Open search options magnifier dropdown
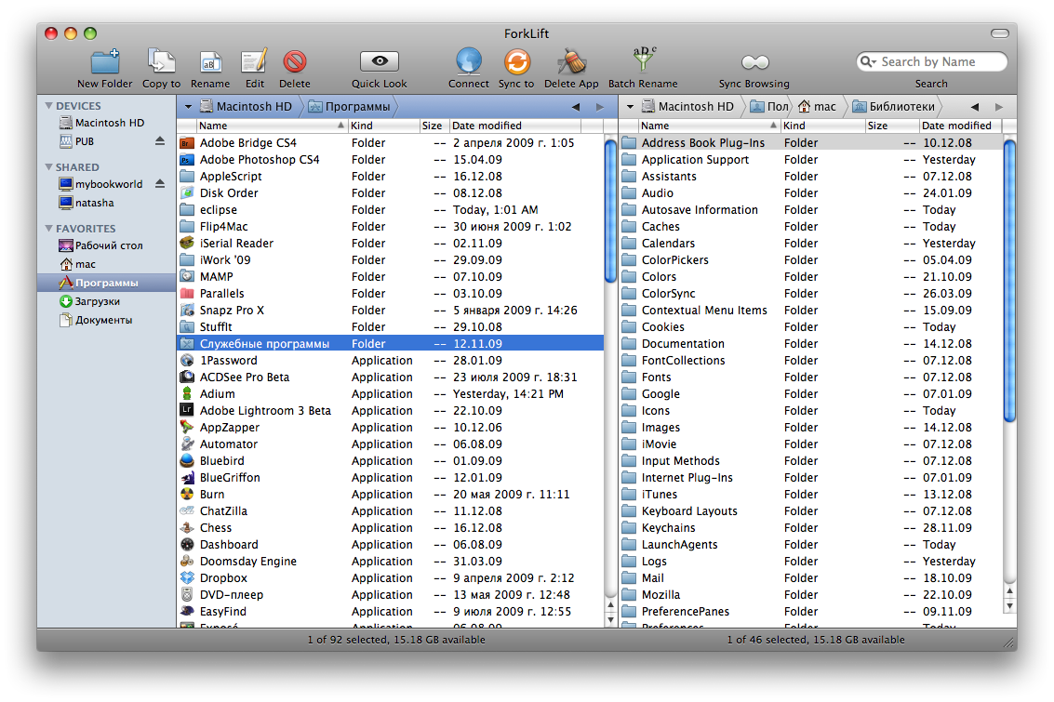Screen dimensions: 1054x702 pyautogui.click(x=869, y=61)
